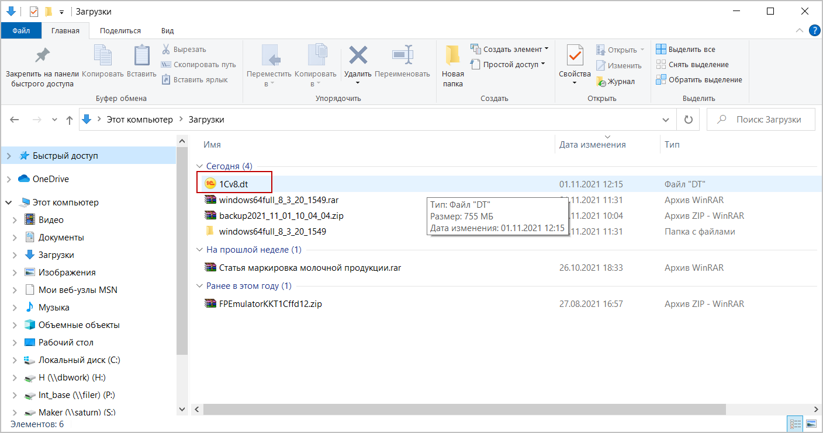The width and height of the screenshot is (823, 433).
Task: Expand the OneDrive tree node
Action: tap(9, 179)
